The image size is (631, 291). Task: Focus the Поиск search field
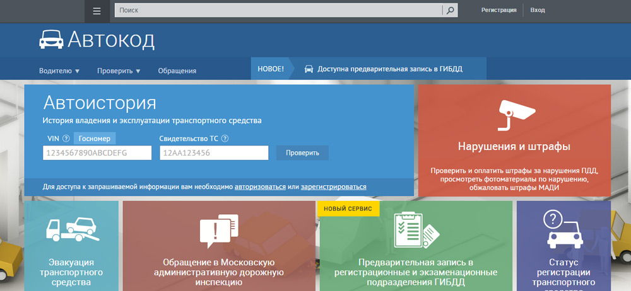(278, 11)
